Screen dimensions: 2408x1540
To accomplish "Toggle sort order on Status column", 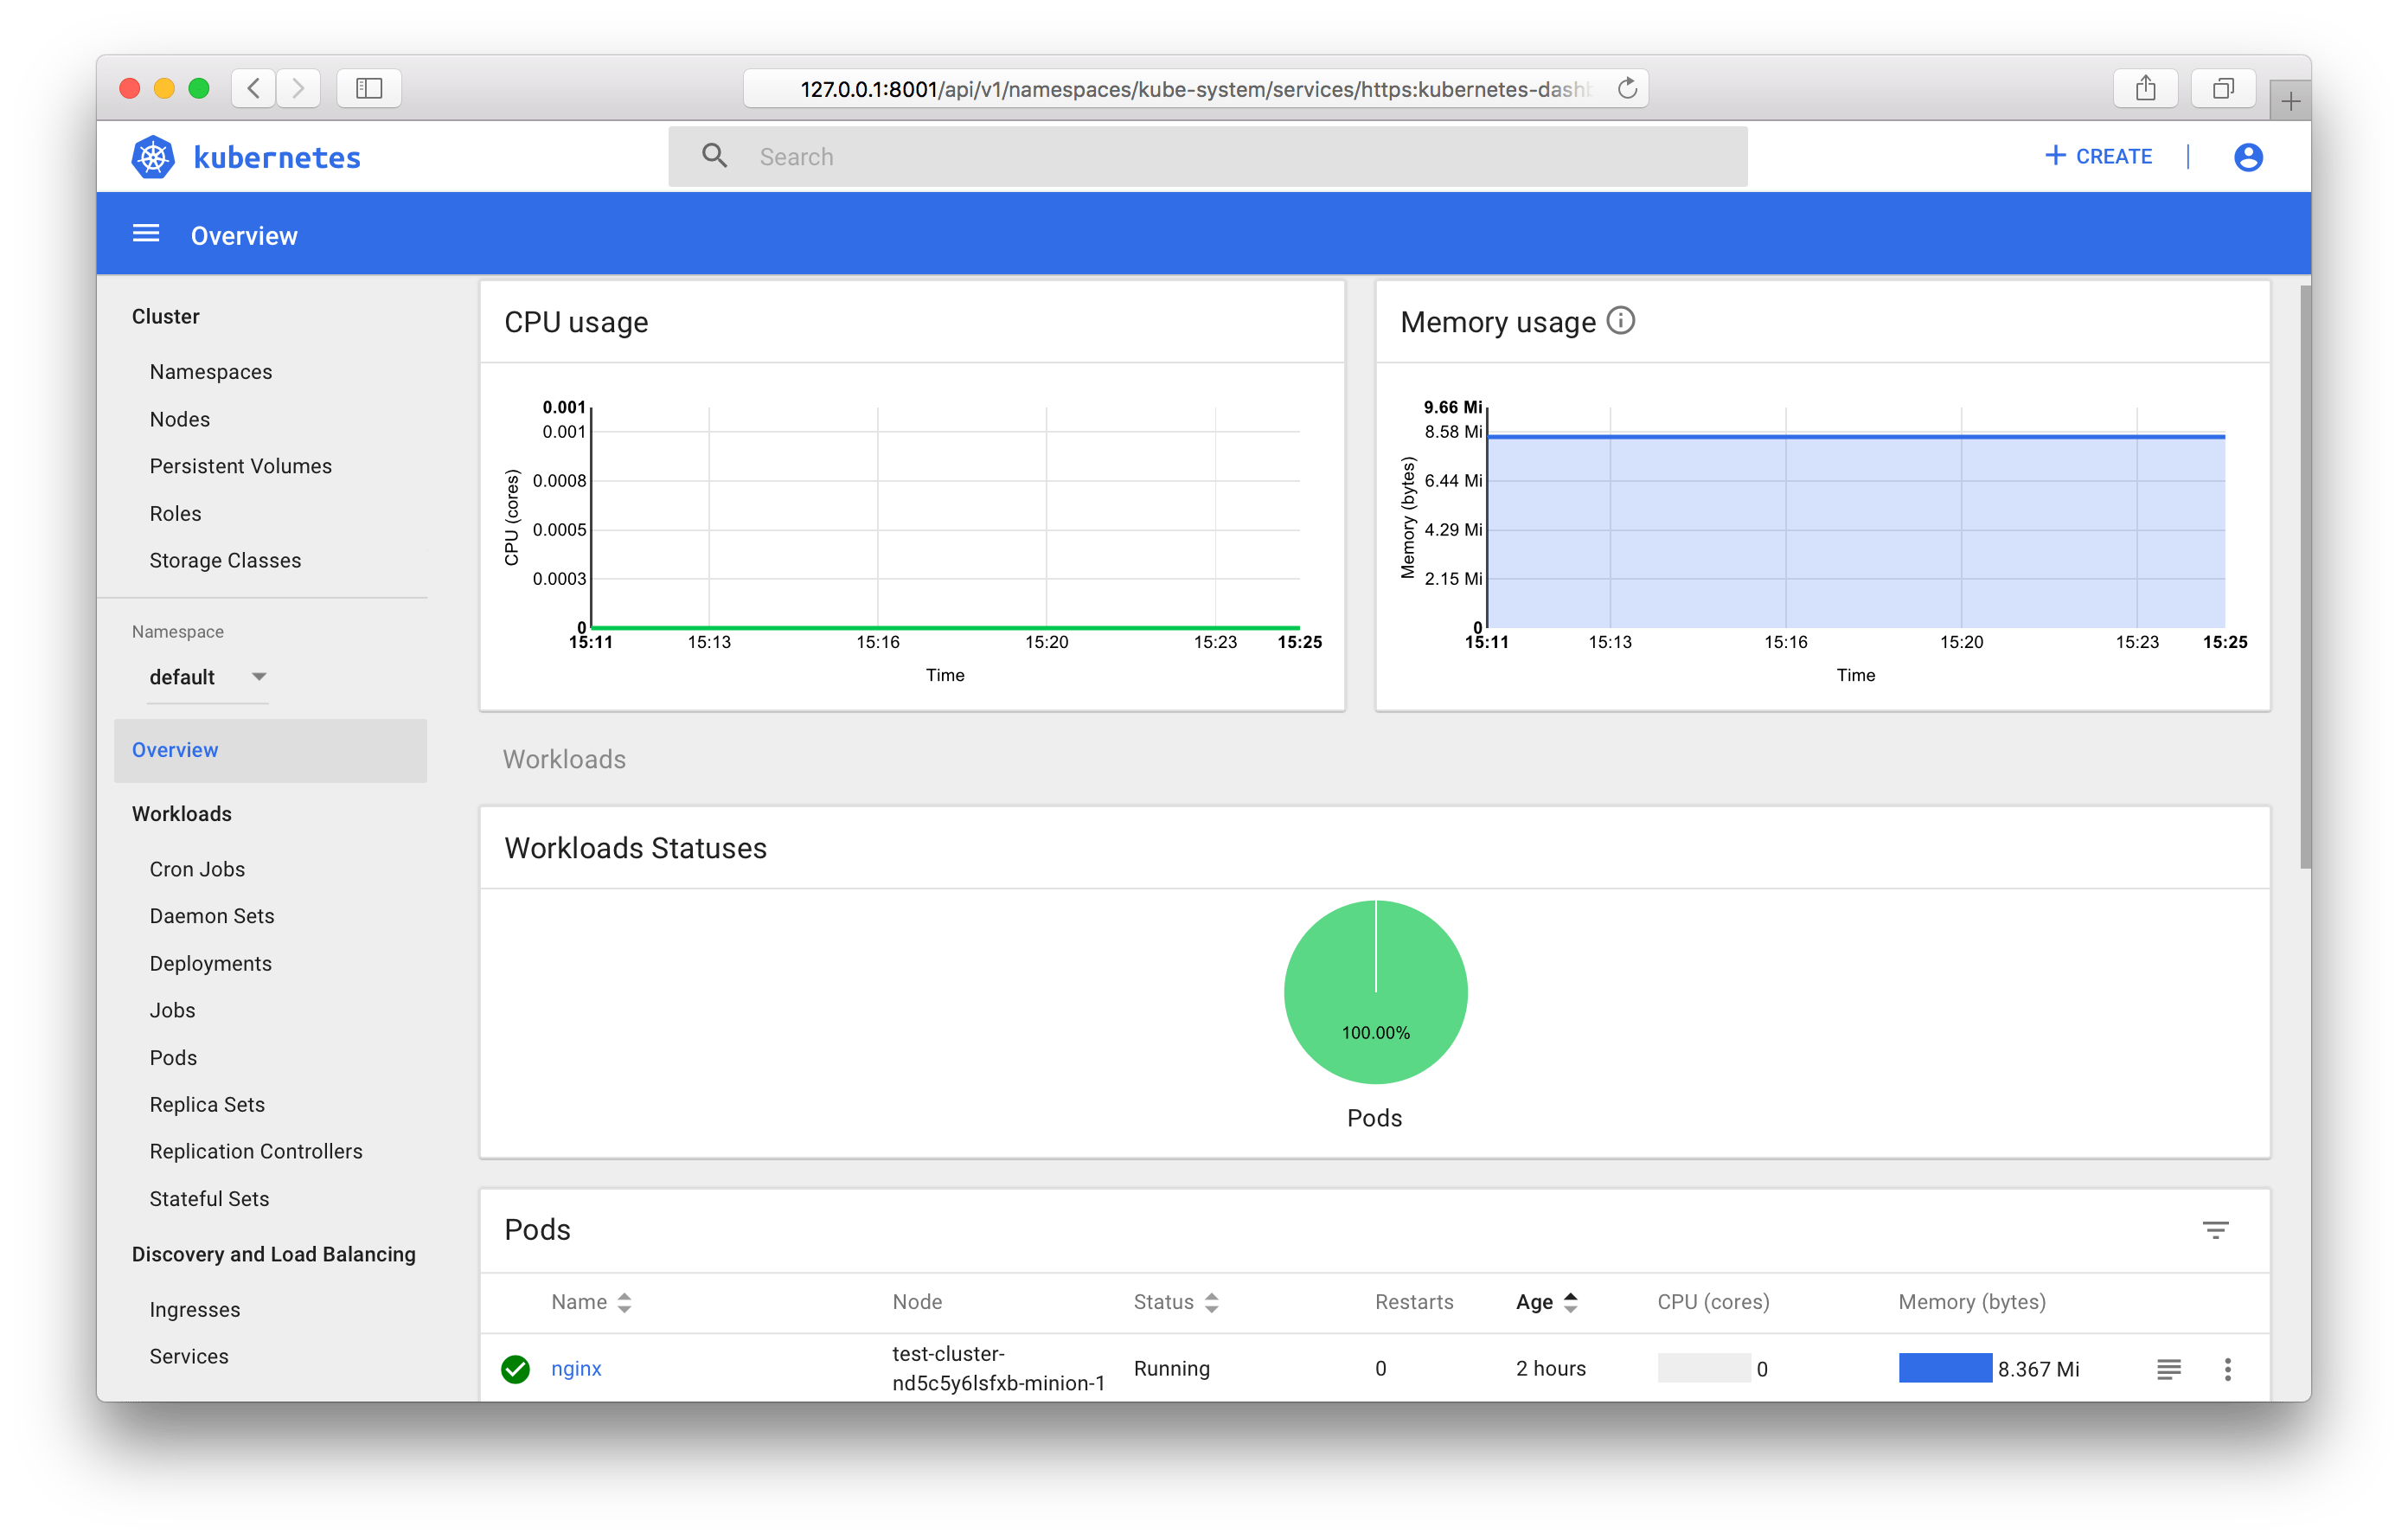I will click(x=1211, y=1302).
